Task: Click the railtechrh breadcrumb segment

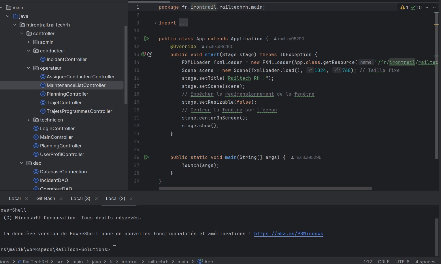Action: click(x=158, y=261)
